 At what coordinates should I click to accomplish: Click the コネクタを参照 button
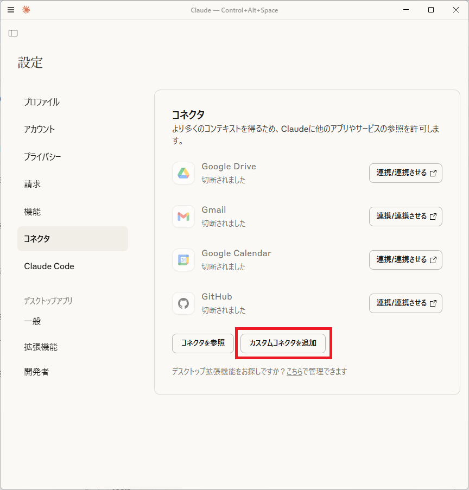(203, 343)
